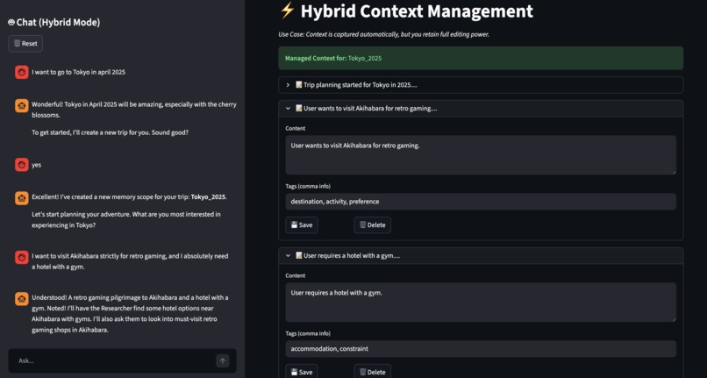
Task: Edit content box about Akihabara retro gaming
Action: (481, 154)
